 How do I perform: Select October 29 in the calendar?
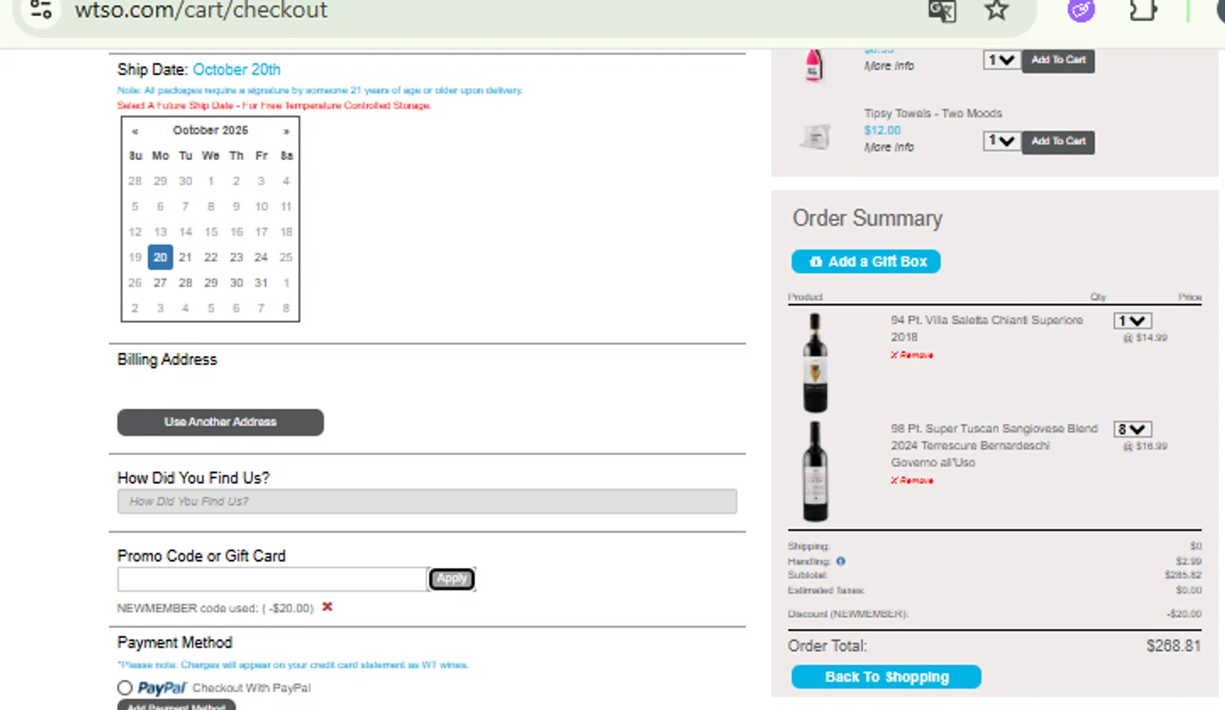[x=211, y=283]
